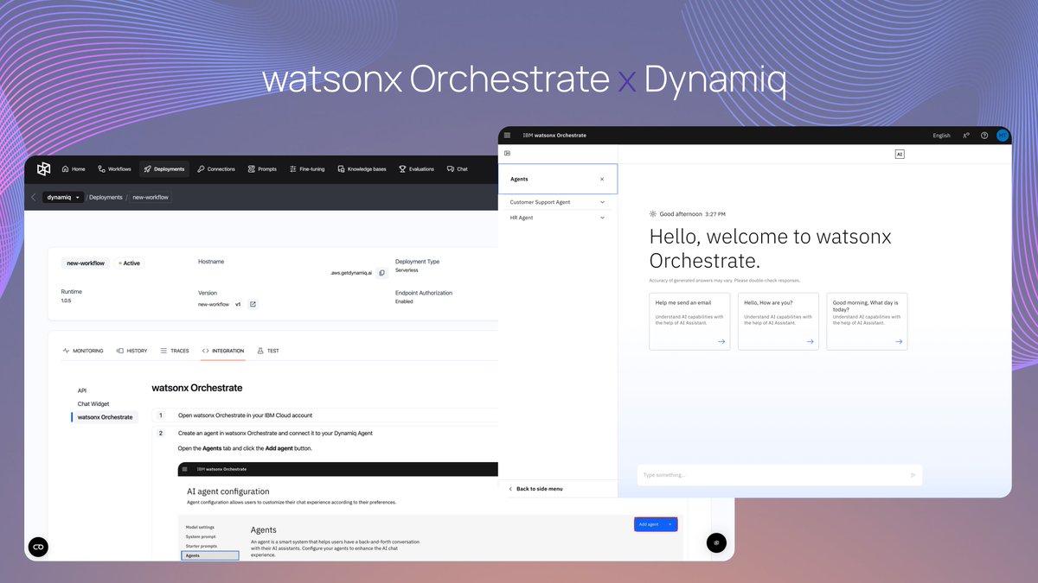Image resolution: width=1038 pixels, height=583 pixels.
Task: Switch to the History tab
Action: click(x=132, y=351)
